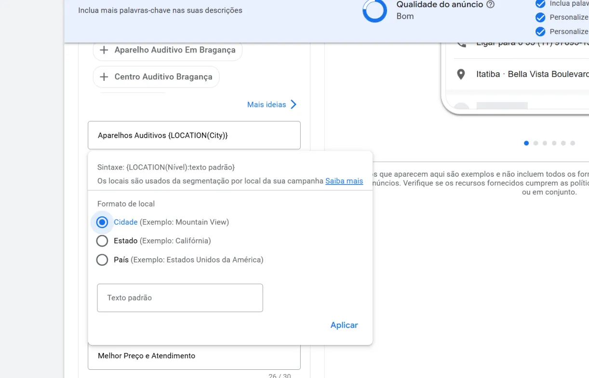The image size is (589, 378).
Task: Select the Estado location format option
Action: (102, 241)
